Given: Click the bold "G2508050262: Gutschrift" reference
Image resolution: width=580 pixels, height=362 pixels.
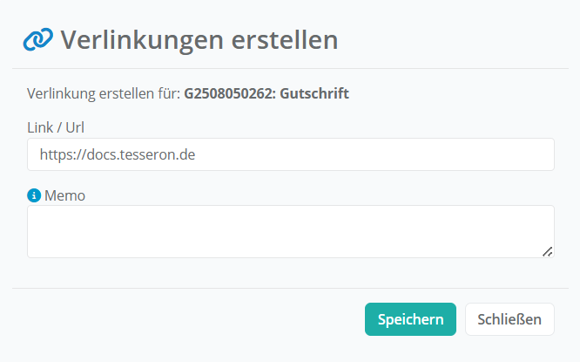Looking at the screenshot, I should pos(266,92).
